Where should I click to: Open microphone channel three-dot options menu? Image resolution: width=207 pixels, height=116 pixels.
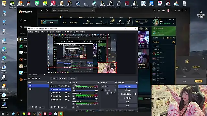[74, 88]
